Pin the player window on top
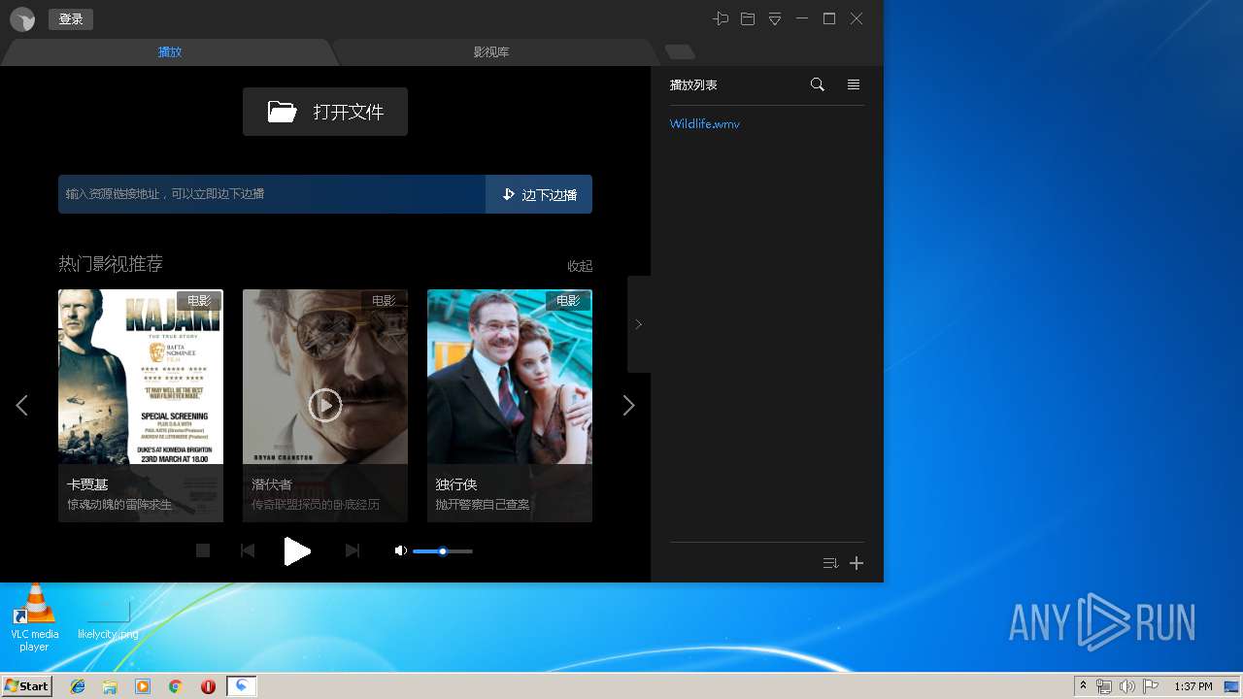 coord(721,18)
